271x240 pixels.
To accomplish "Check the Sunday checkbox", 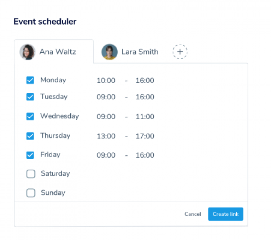I will (31, 193).
